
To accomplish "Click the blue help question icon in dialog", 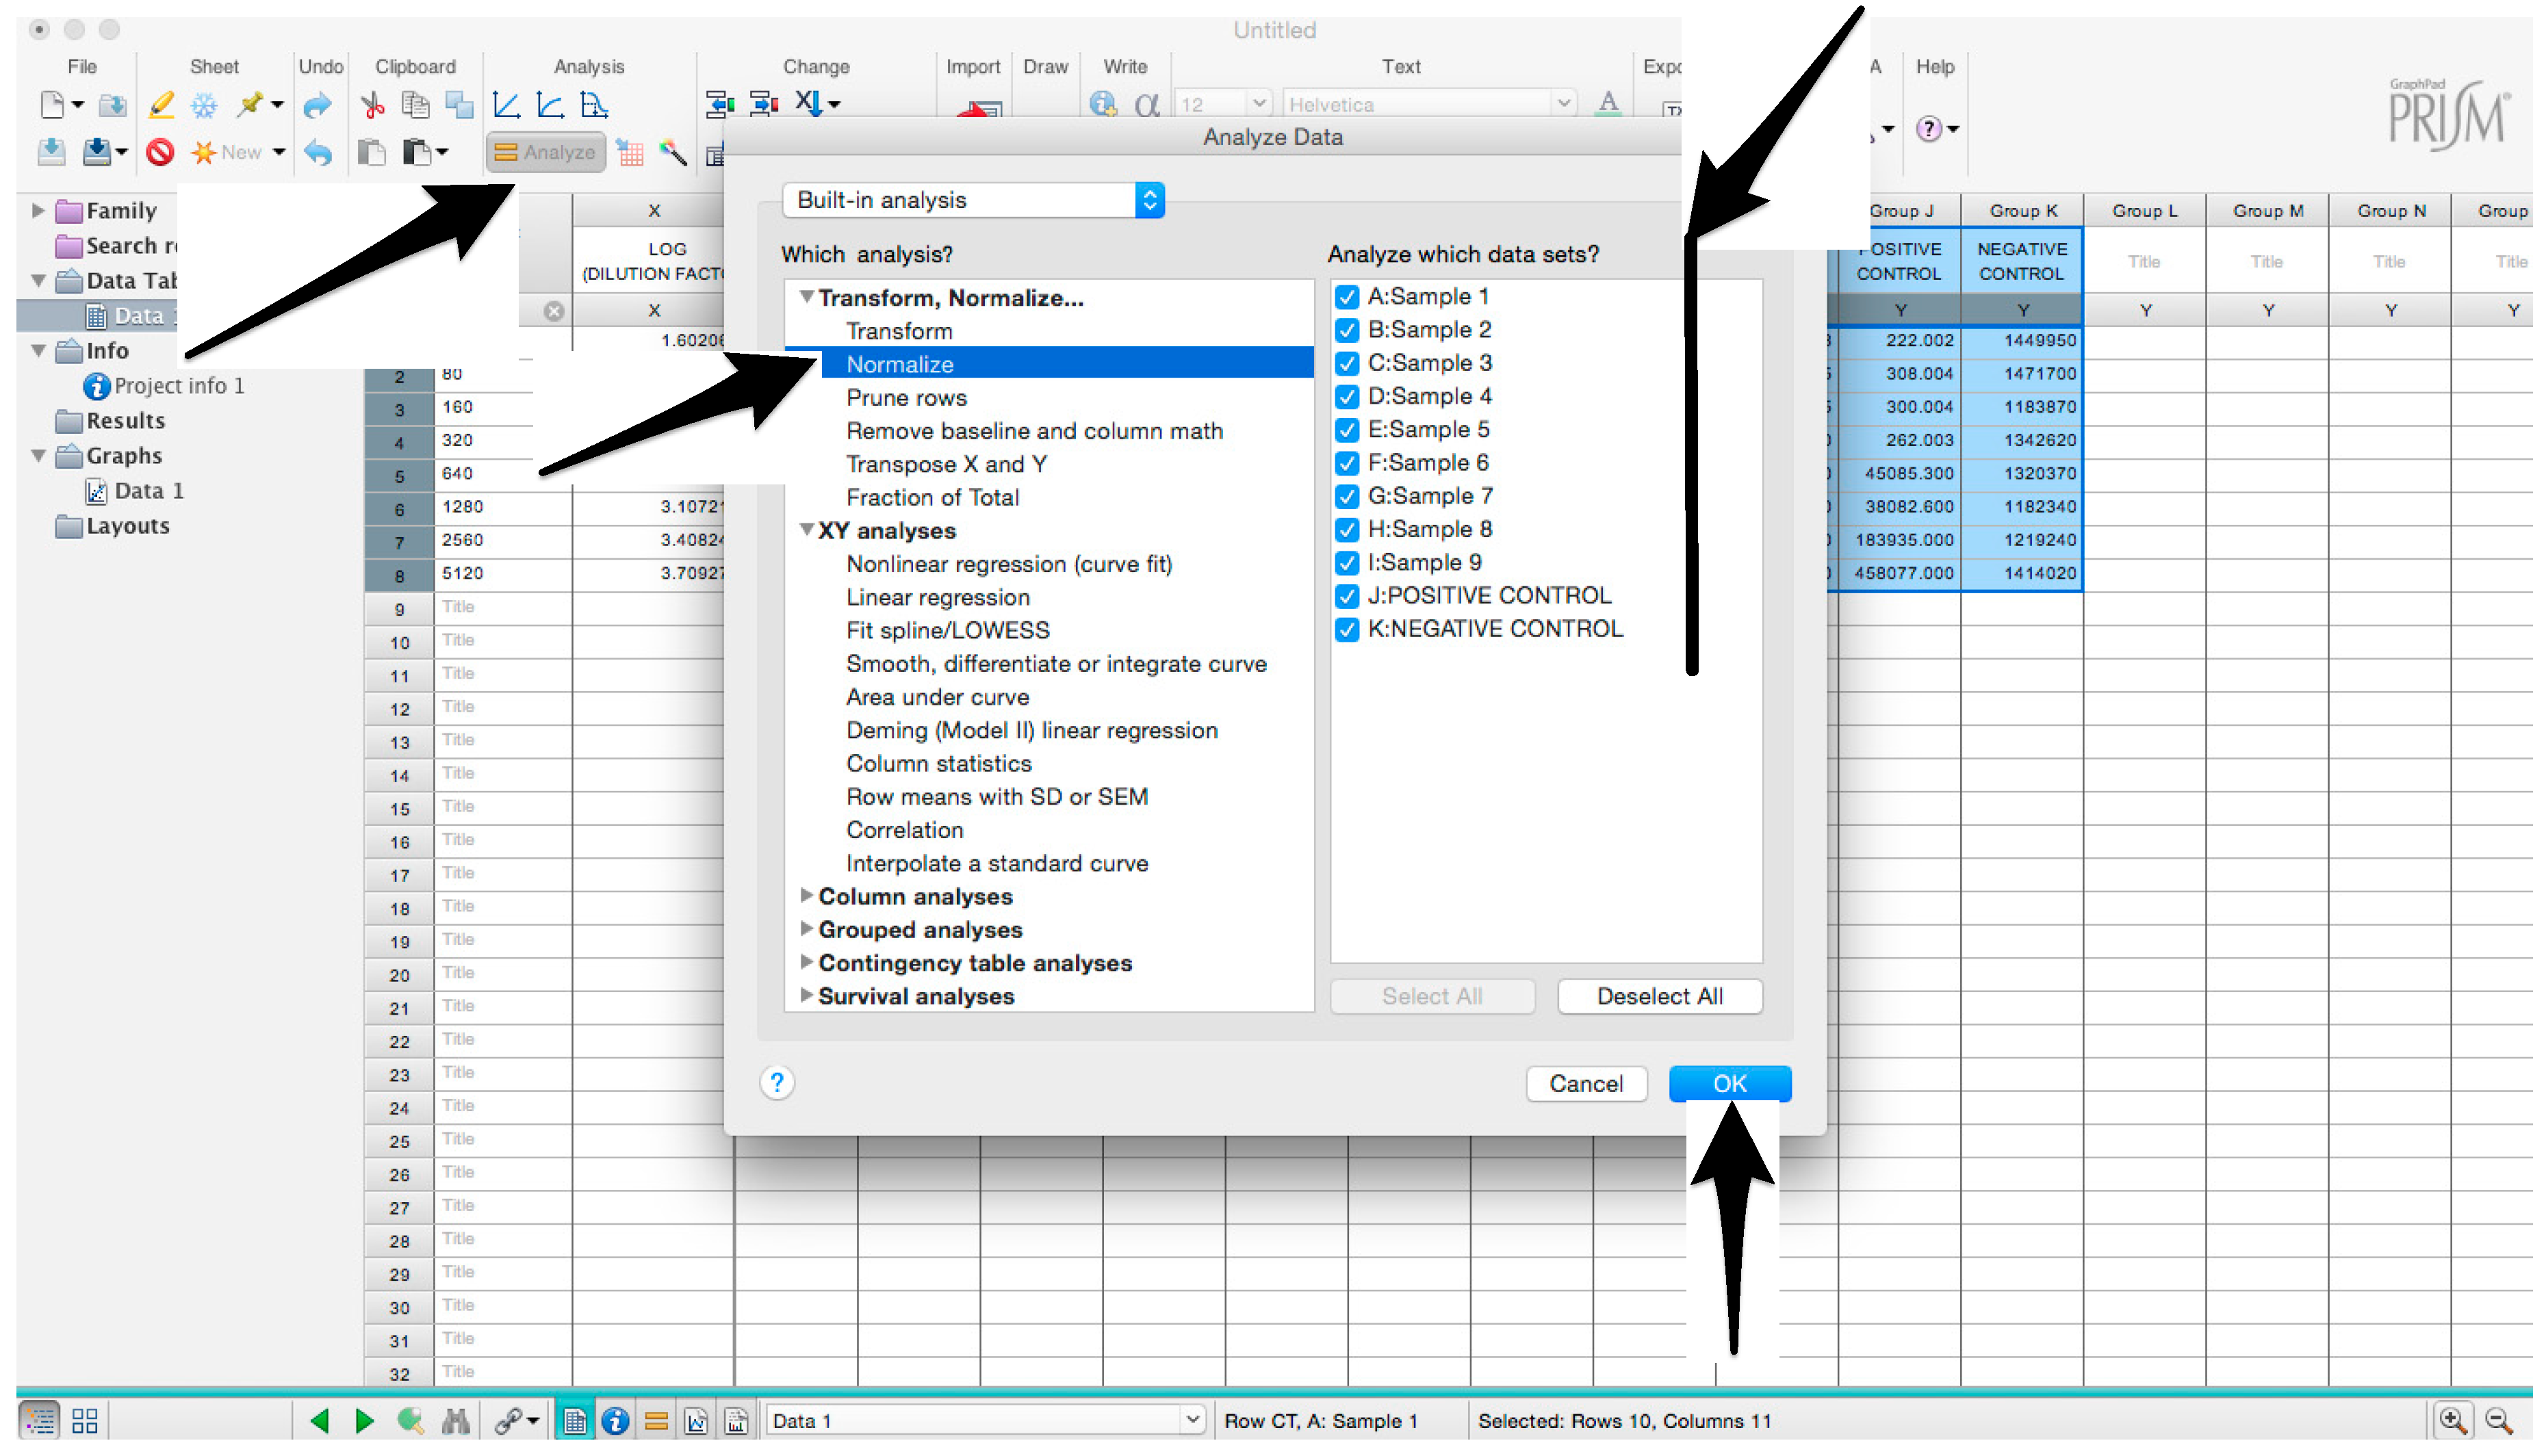I will [777, 1083].
